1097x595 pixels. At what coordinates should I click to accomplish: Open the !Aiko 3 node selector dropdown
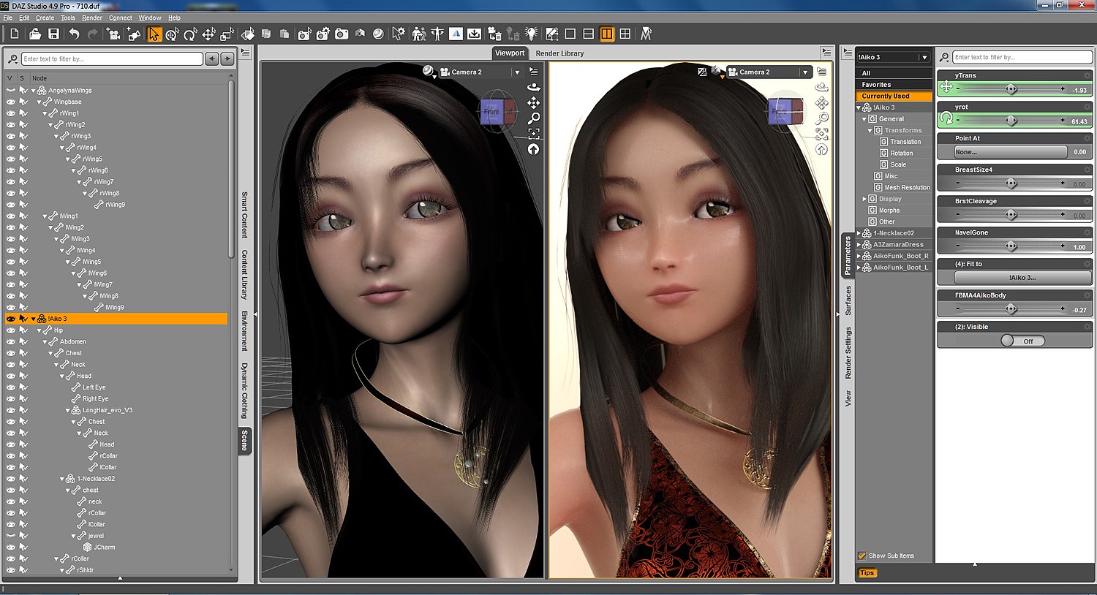click(x=924, y=56)
